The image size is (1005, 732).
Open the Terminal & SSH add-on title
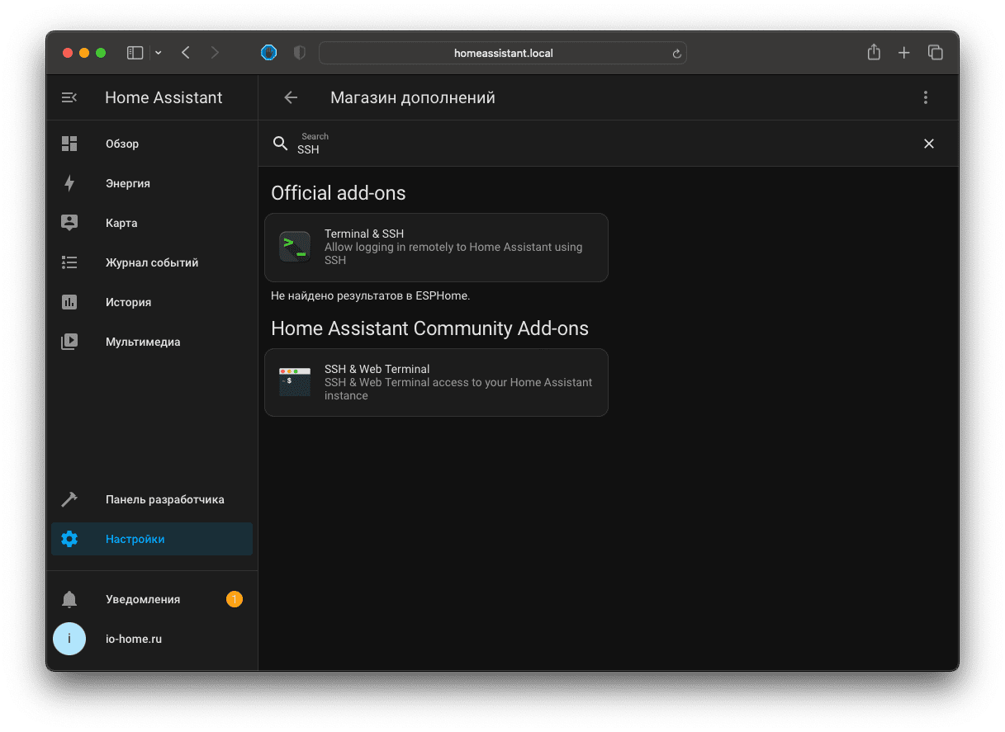[x=364, y=234]
